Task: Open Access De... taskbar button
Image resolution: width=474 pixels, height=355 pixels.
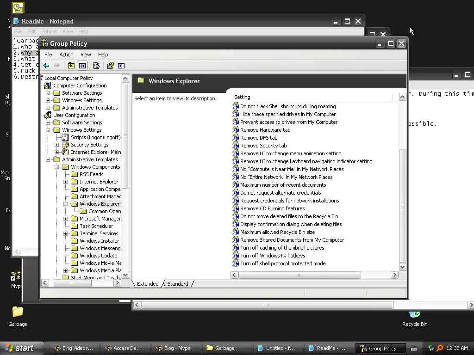Action: [x=124, y=348]
